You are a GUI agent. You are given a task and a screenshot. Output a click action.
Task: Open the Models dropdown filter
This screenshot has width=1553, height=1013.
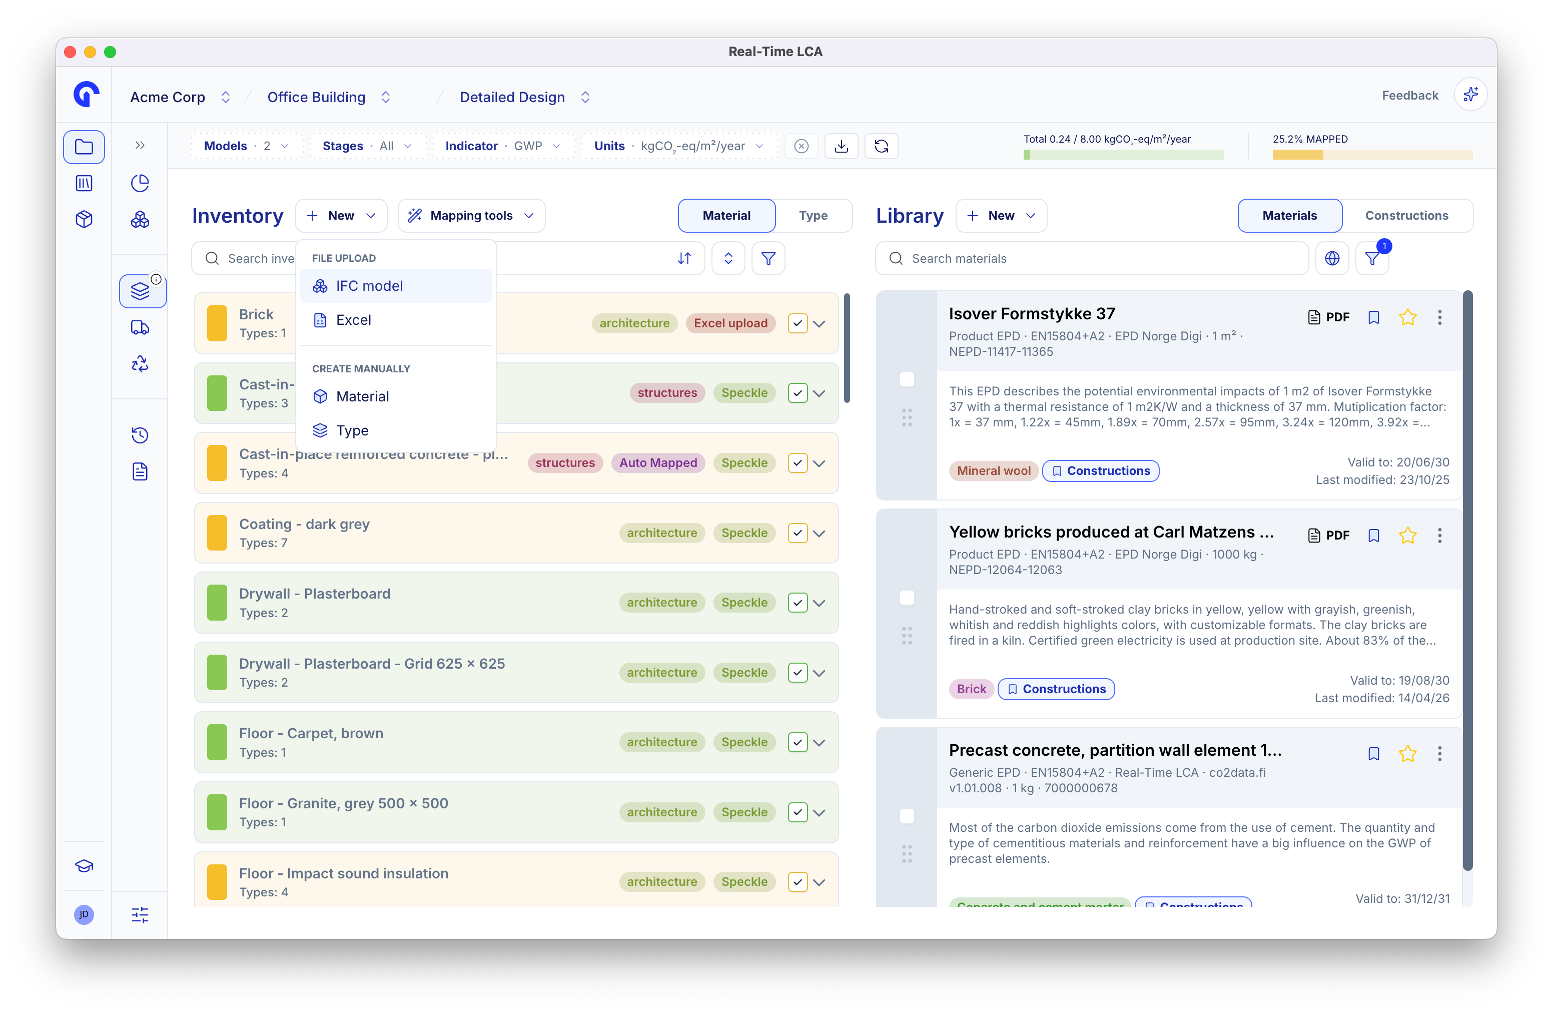247,146
